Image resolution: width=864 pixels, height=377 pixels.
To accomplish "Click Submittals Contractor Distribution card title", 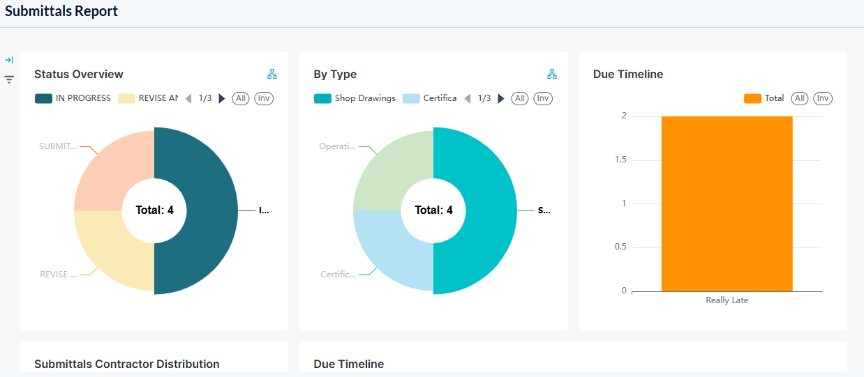I will click(x=127, y=364).
